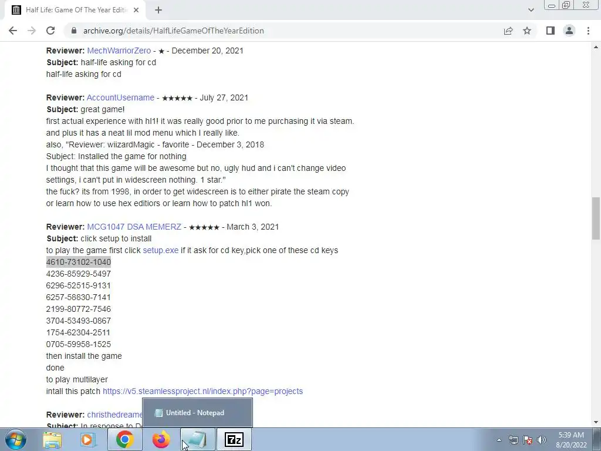
Task: Open reviewer MCG1047 DSA MEMERZ's profile
Action: pyautogui.click(x=134, y=227)
